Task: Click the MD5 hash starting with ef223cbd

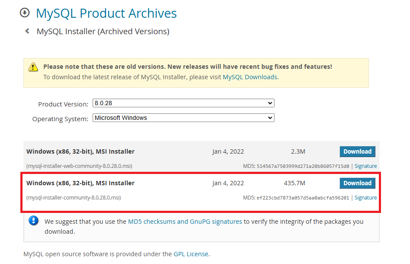Action: 303,198
